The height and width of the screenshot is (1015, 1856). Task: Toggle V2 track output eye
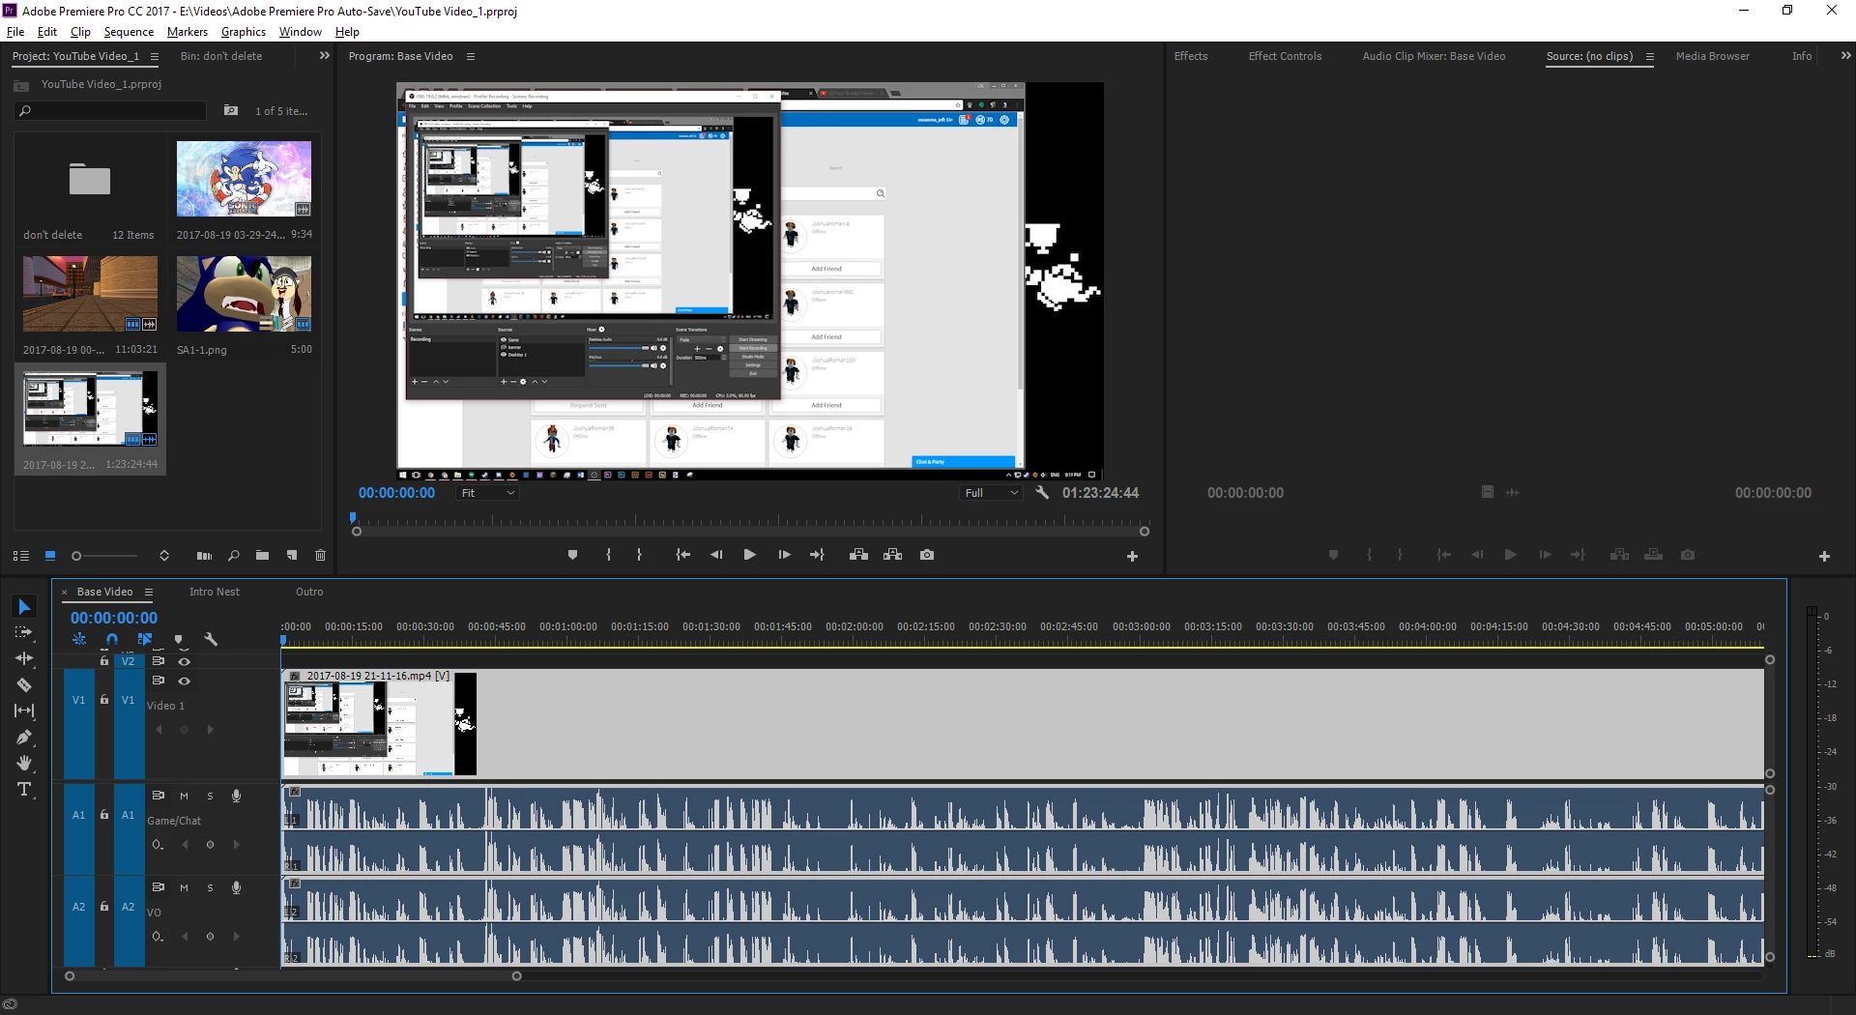click(184, 662)
